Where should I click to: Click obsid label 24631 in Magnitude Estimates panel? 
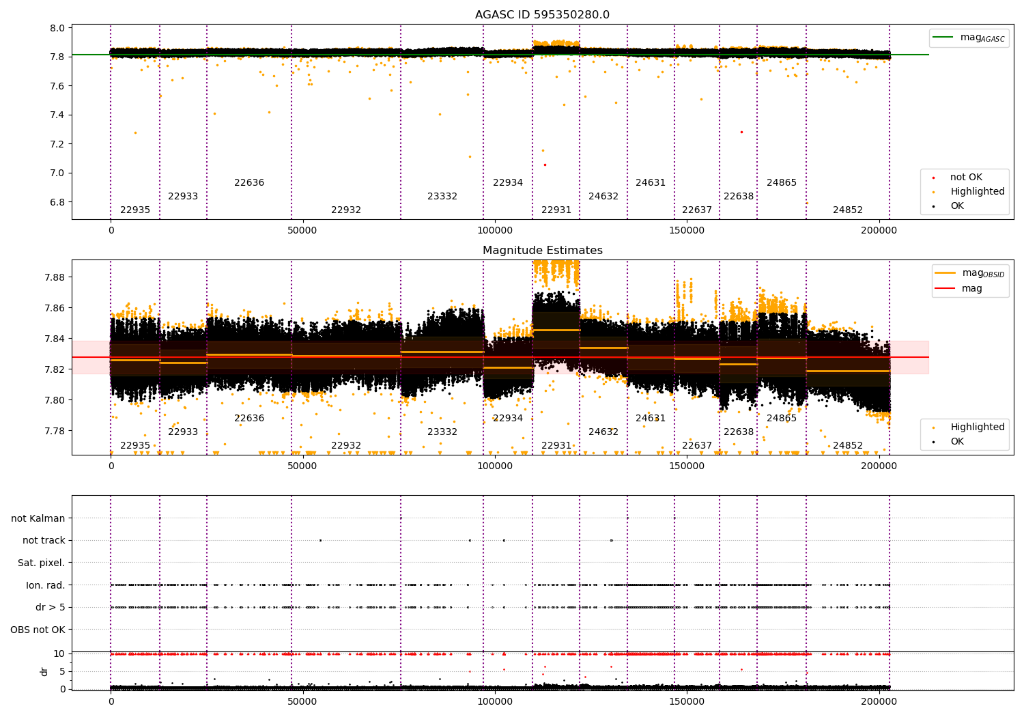click(651, 419)
